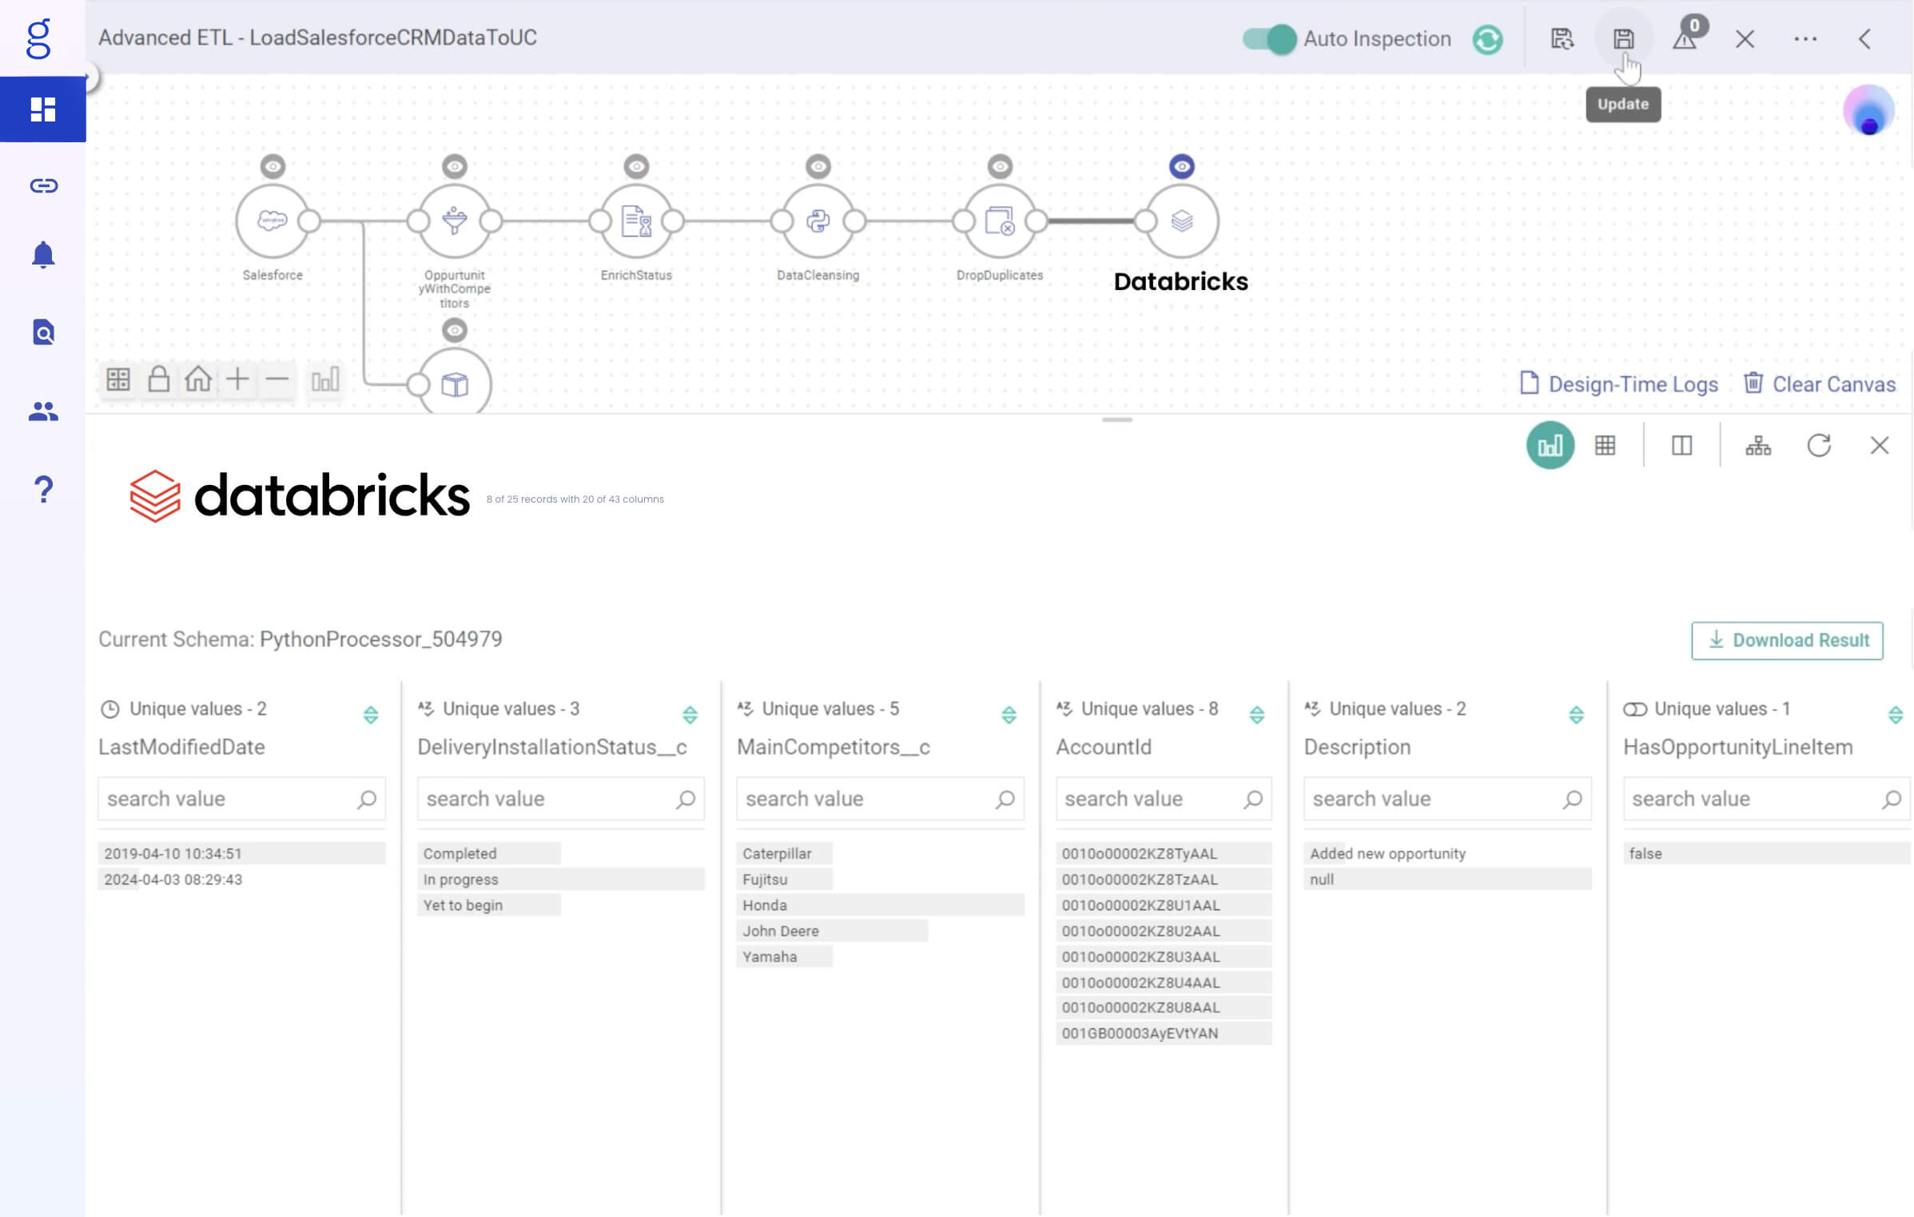Sort the HasOpportunityLineItem column values
This screenshot has width=1914, height=1217.
pyautogui.click(x=1895, y=714)
